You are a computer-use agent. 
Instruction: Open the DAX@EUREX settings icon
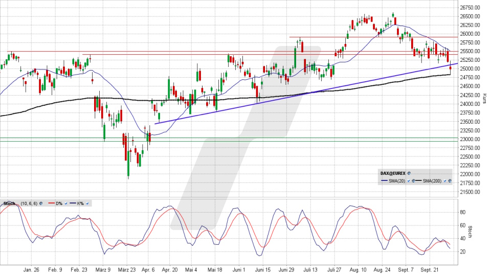coord(409,173)
